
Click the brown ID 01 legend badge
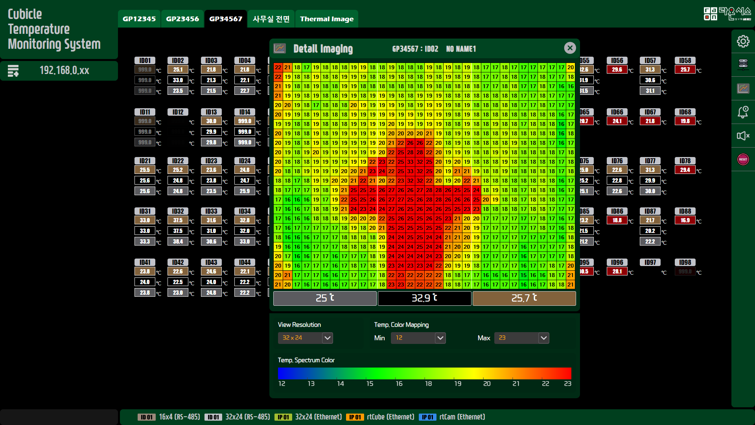point(147,417)
